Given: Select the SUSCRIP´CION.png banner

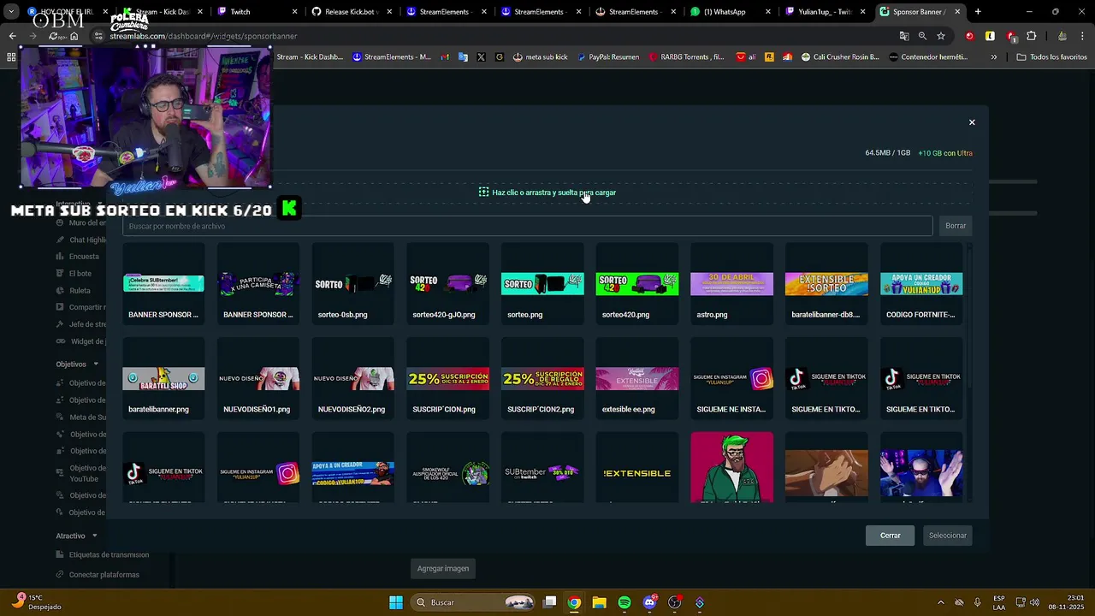Looking at the screenshot, I should [x=447, y=379].
